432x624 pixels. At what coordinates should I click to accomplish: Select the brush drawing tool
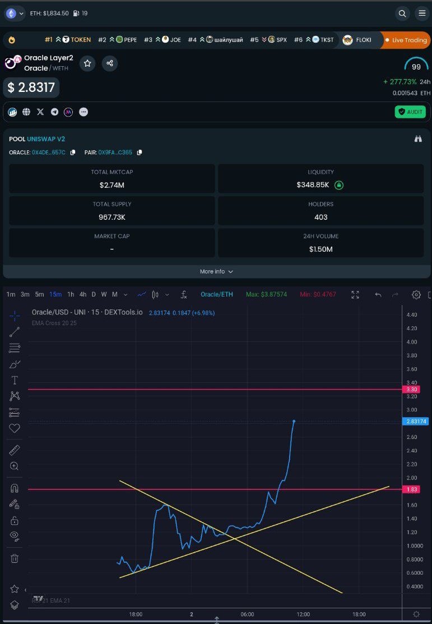(x=15, y=364)
